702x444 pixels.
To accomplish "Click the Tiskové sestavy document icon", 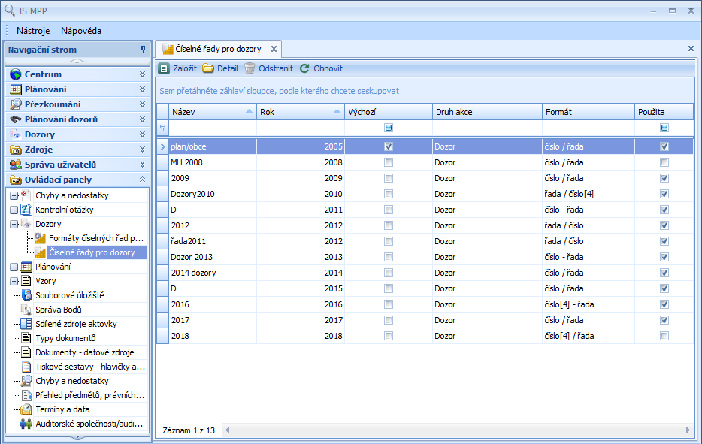I will pyautogui.click(x=26, y=367).
